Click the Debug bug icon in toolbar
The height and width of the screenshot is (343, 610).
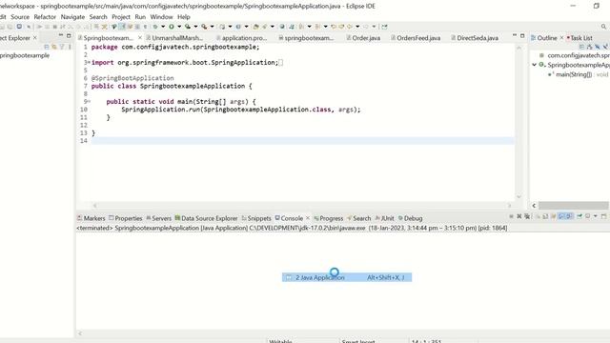tap(154, 27)
